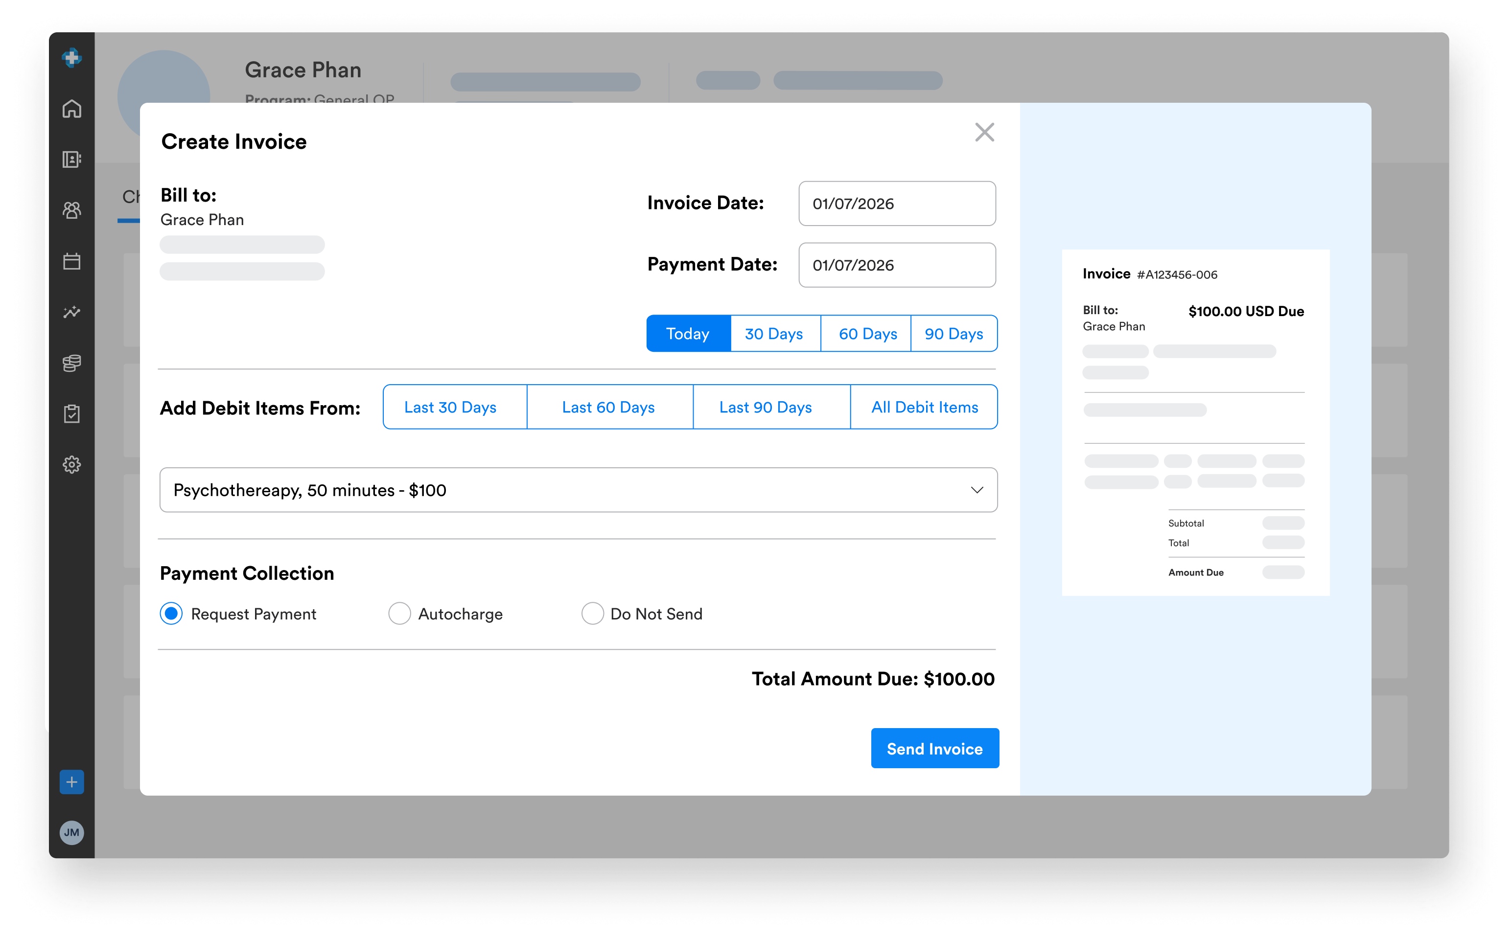Select the Autocharge radio option
The height and width of the screenshot is (938, 1512).
coord(399,614)
